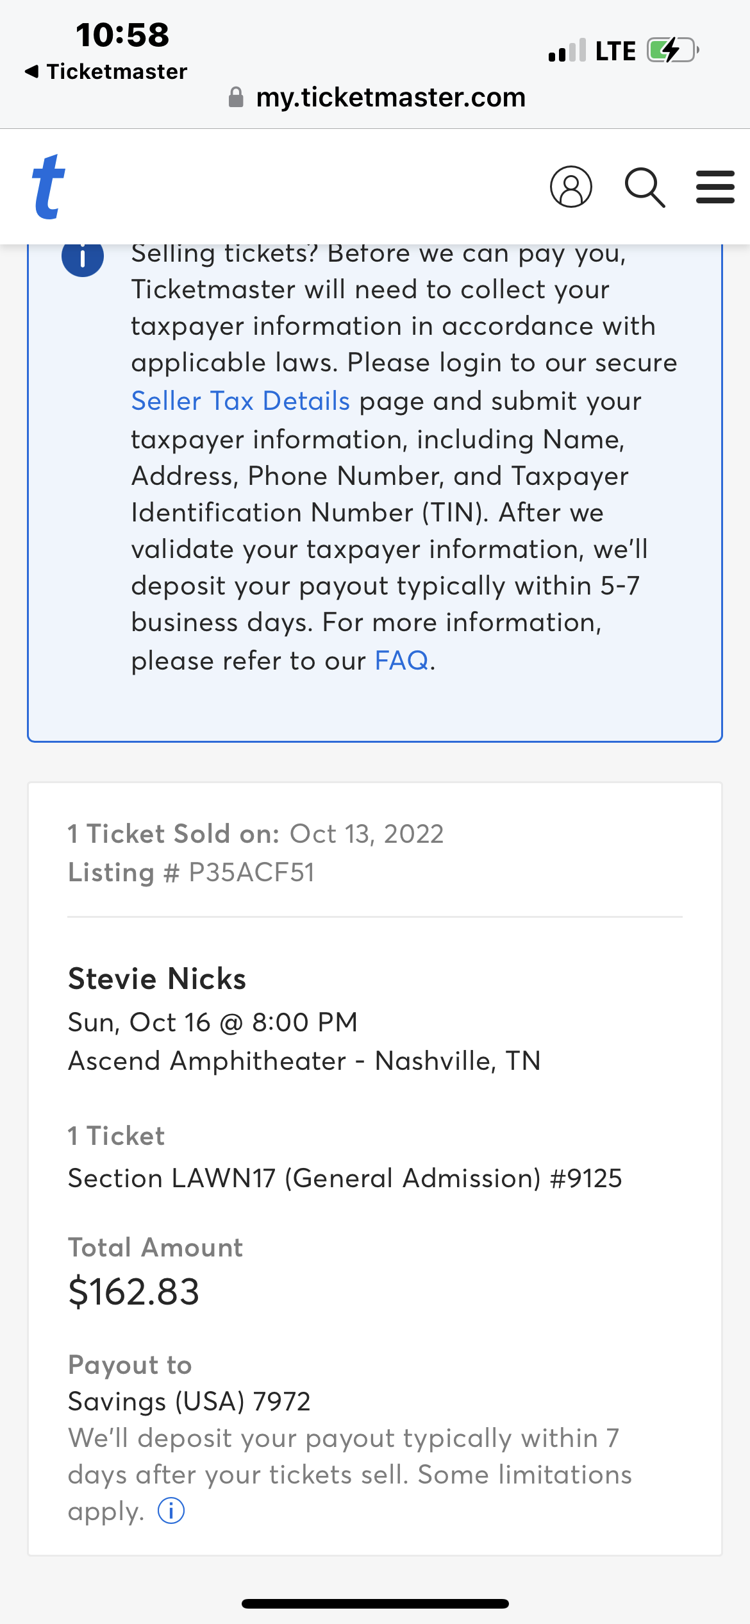Image resolution: width=750 pixels, height=1624 pixels.
Task: Tap listing number P35ACF51
Action: coord(251,872)
